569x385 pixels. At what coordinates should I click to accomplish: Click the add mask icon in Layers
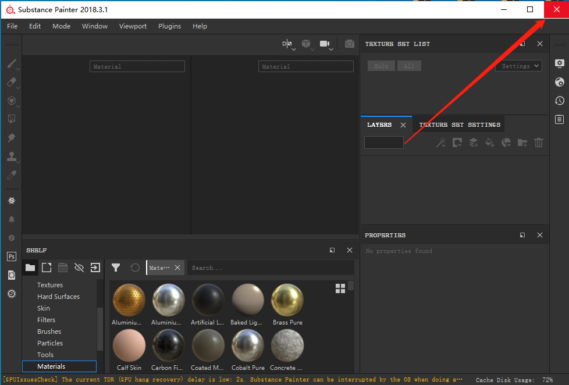pos(457,142)
